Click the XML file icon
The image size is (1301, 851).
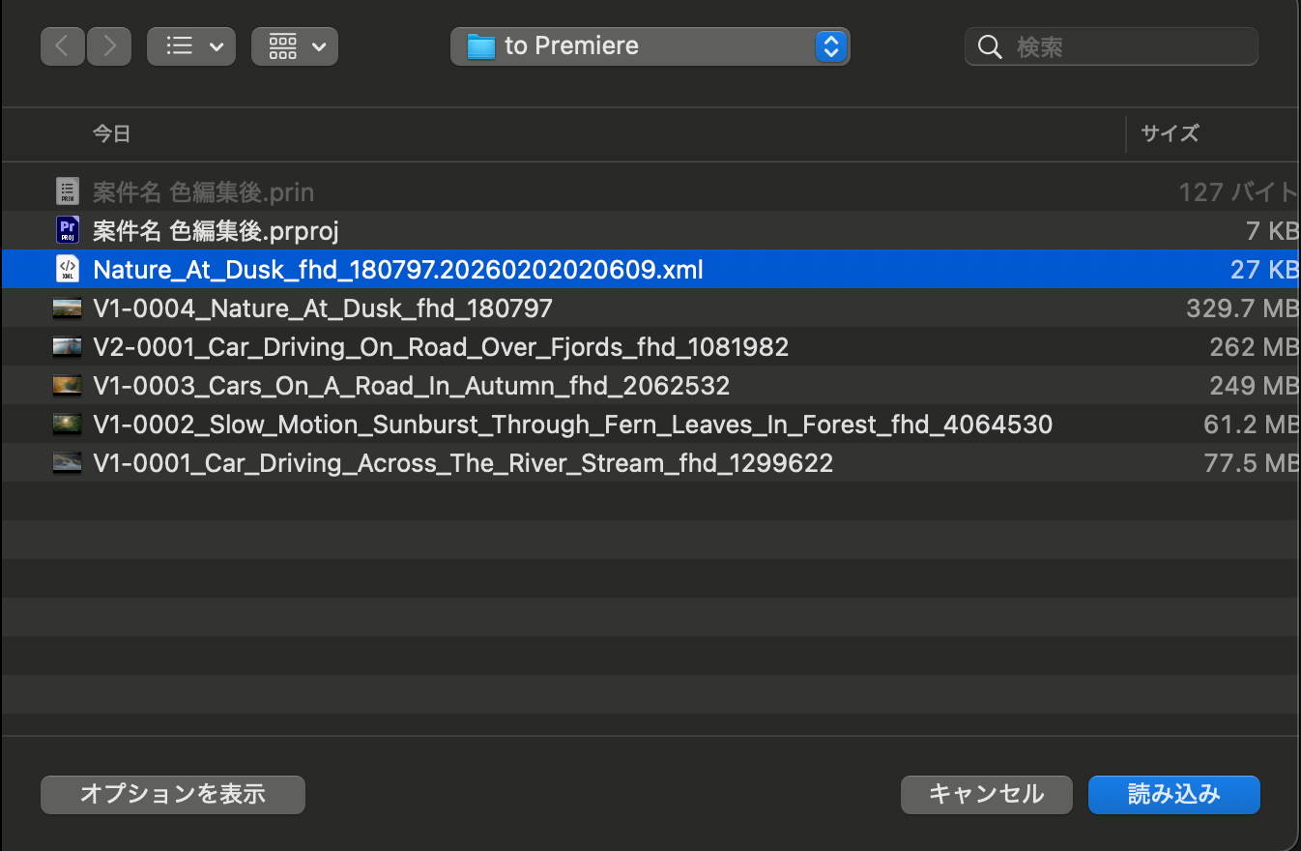point(67,269)
